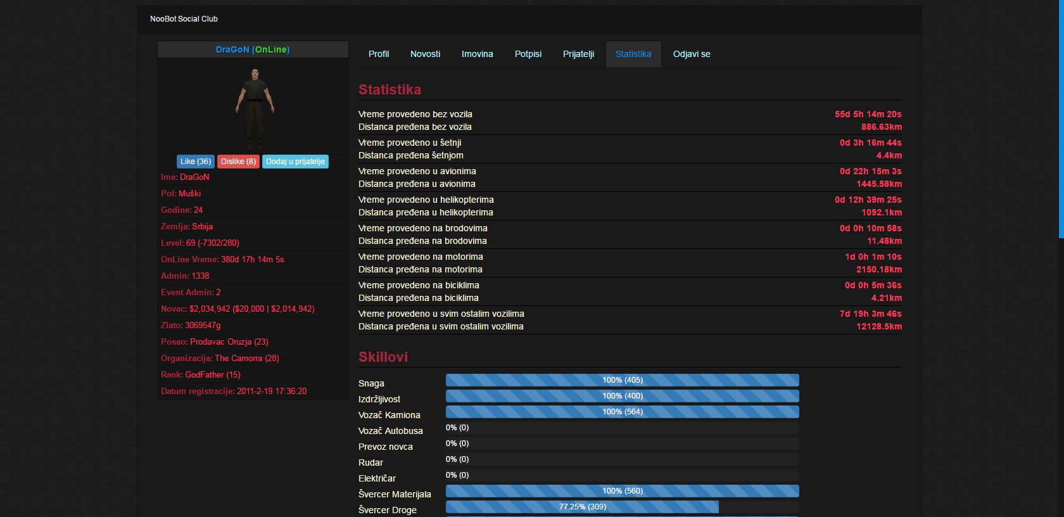Click the Vozač Kamiona progress bar
This screenshot has height=517, width=1064.
[x=622, y=412]
